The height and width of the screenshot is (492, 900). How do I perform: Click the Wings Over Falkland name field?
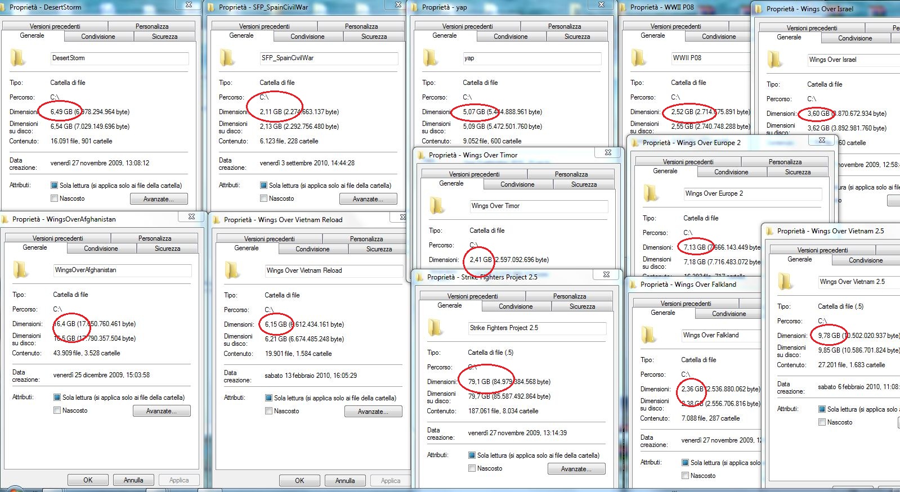tap(722, 336)
